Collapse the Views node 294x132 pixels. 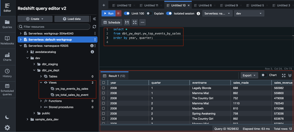point(41,82)
